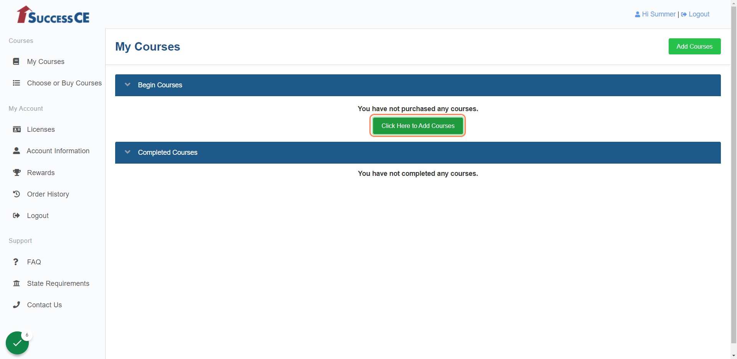Click the Add Courses button
The width and height of the screenshot is (737, 359).
694,46
